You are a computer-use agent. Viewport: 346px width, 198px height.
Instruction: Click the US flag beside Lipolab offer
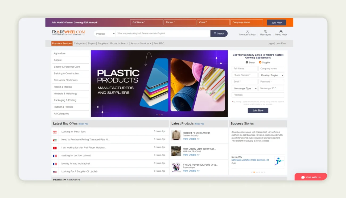pos(55,171)
